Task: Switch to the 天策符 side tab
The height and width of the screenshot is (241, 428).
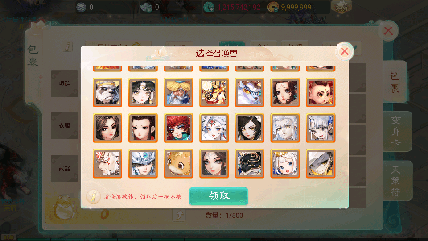Action: click(397, 181)
